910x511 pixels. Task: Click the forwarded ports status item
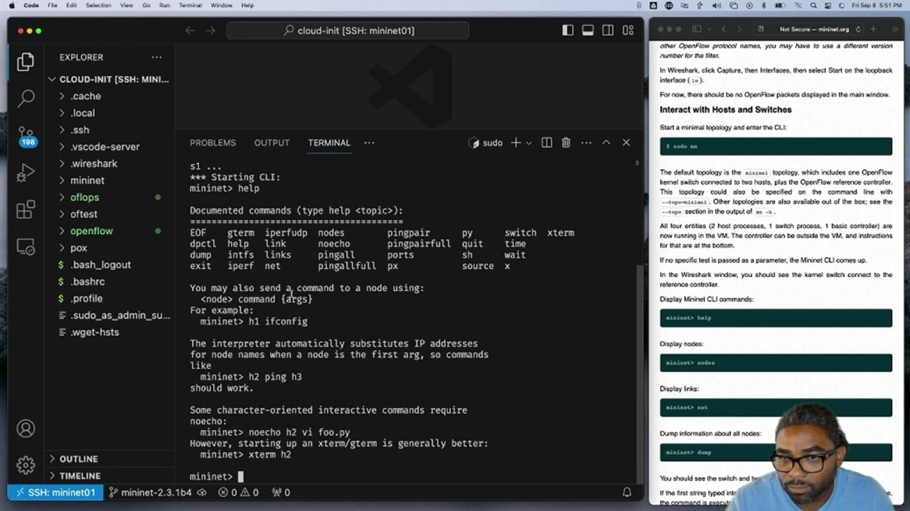coord(281,492)
